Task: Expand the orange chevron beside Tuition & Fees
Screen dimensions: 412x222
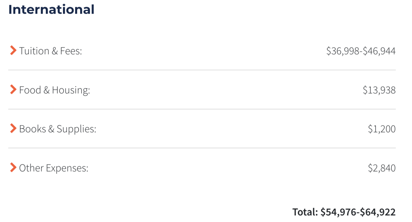Action: pos(13,50)
